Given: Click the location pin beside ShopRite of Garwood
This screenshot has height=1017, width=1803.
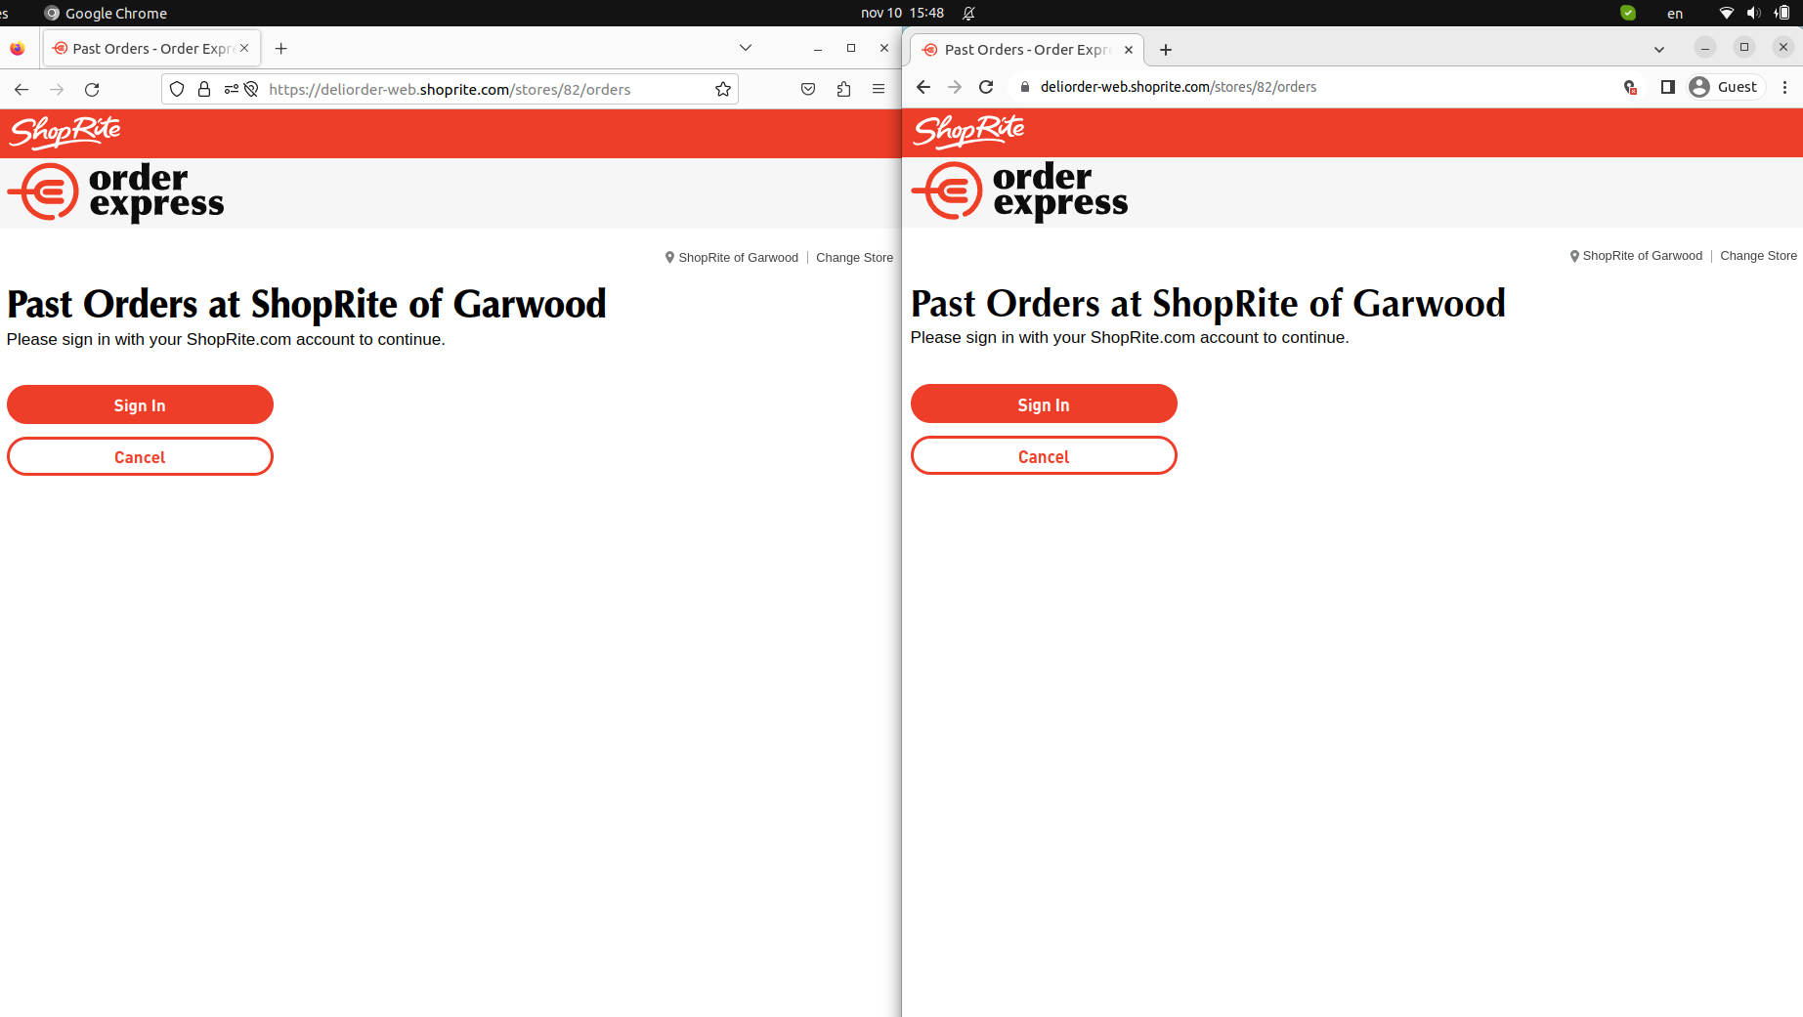Looking at the screenshot, I should pos(669,257).
